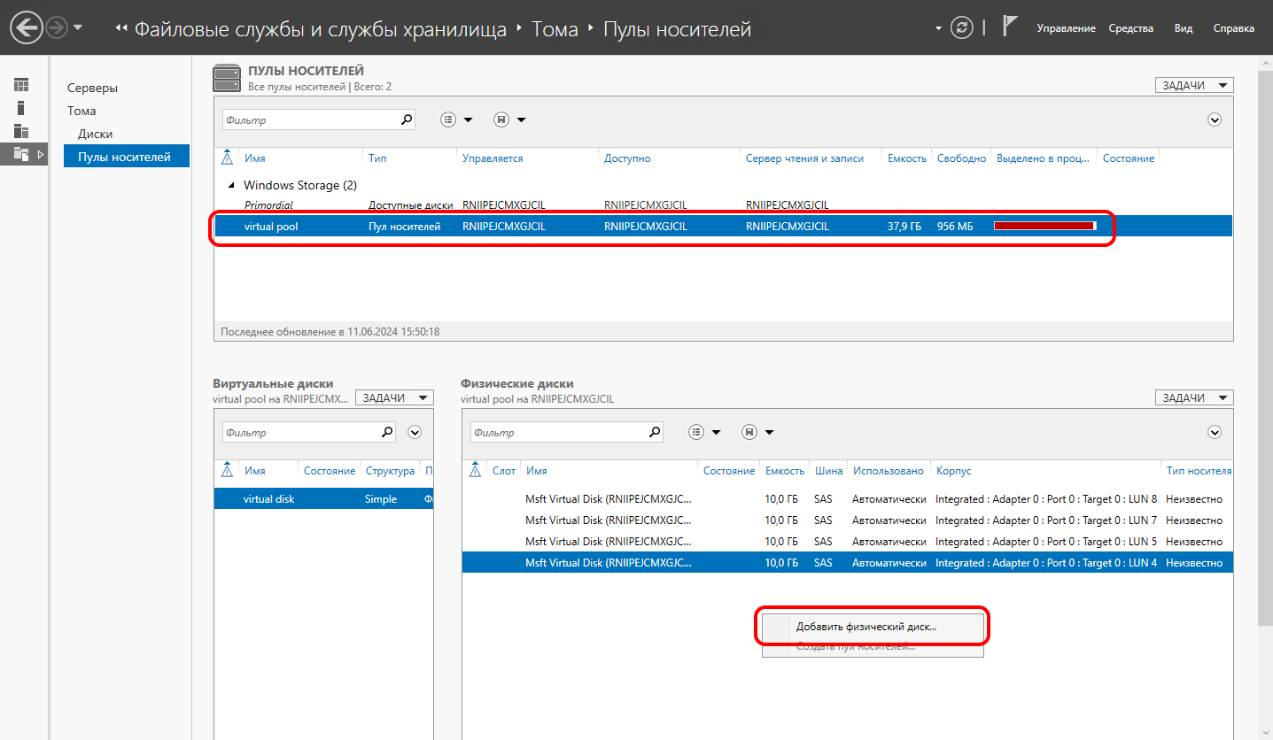Screen dimensions: 1273x740
Task: Open the notifications flag
Action: pos(1009,27)
